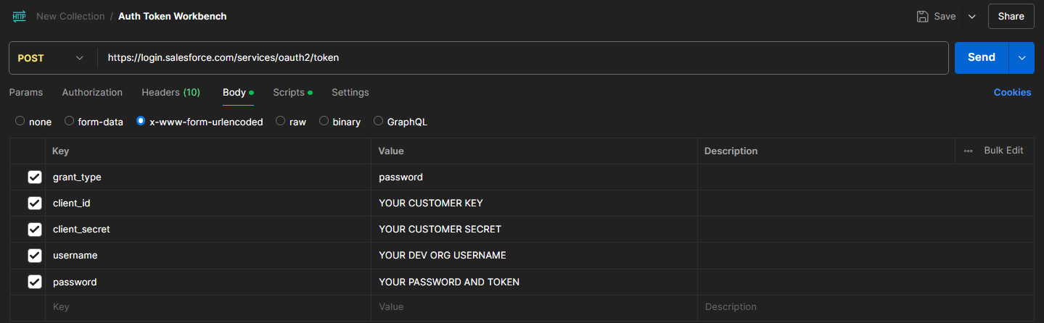
Task: Click the three-dot options icon beside Bulk Edit
Action: (x=968, y=151)
